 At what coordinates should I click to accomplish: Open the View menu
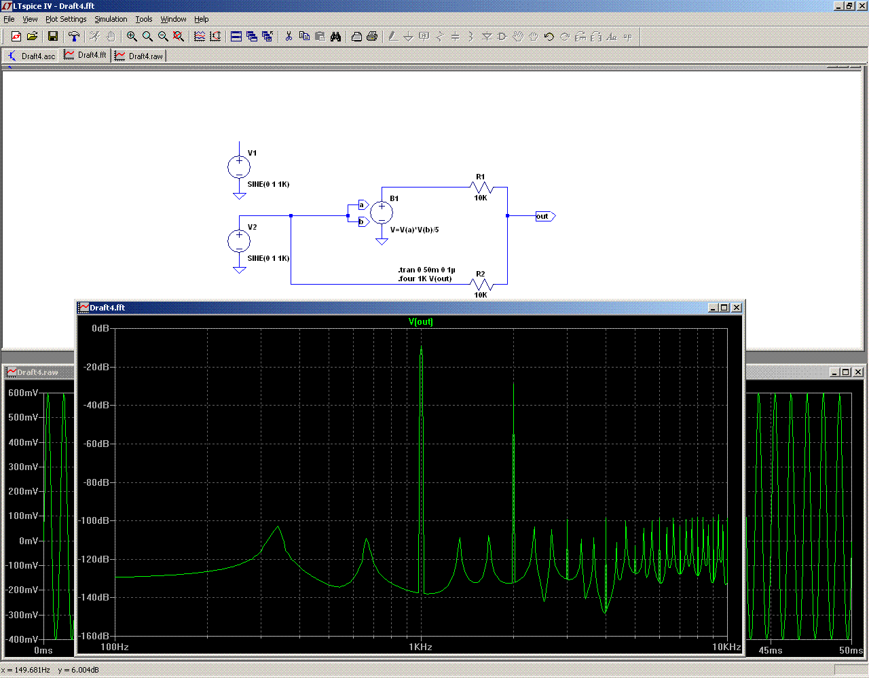click(x=31, y=19)
